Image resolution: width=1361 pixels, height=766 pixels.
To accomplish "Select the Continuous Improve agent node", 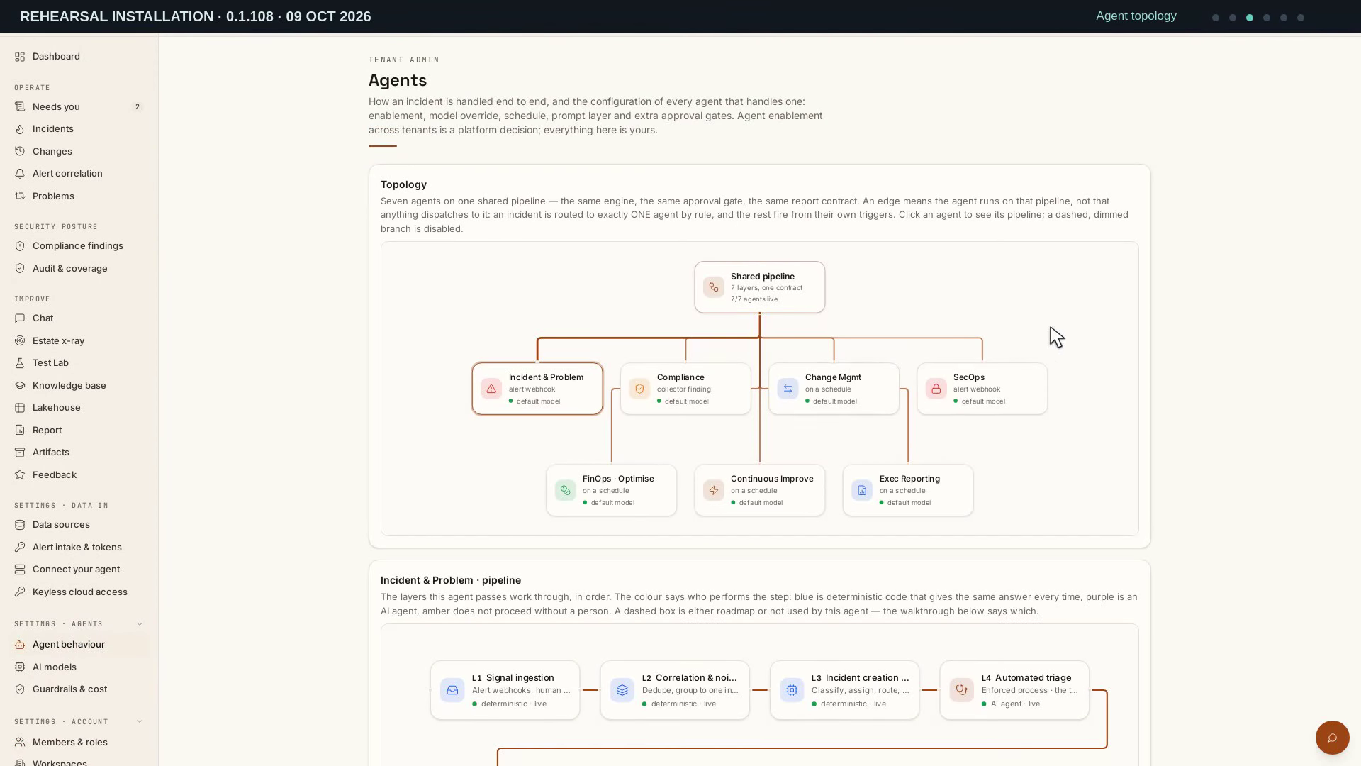I will [759, 490].
